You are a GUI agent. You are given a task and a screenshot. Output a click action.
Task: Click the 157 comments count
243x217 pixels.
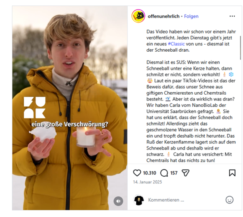[174, 173]
